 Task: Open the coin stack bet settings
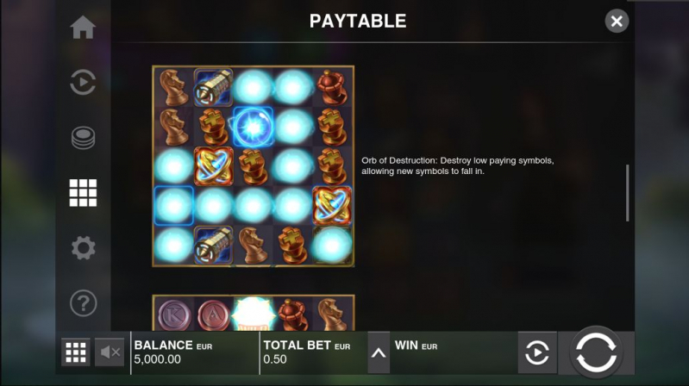pos(83,138)
